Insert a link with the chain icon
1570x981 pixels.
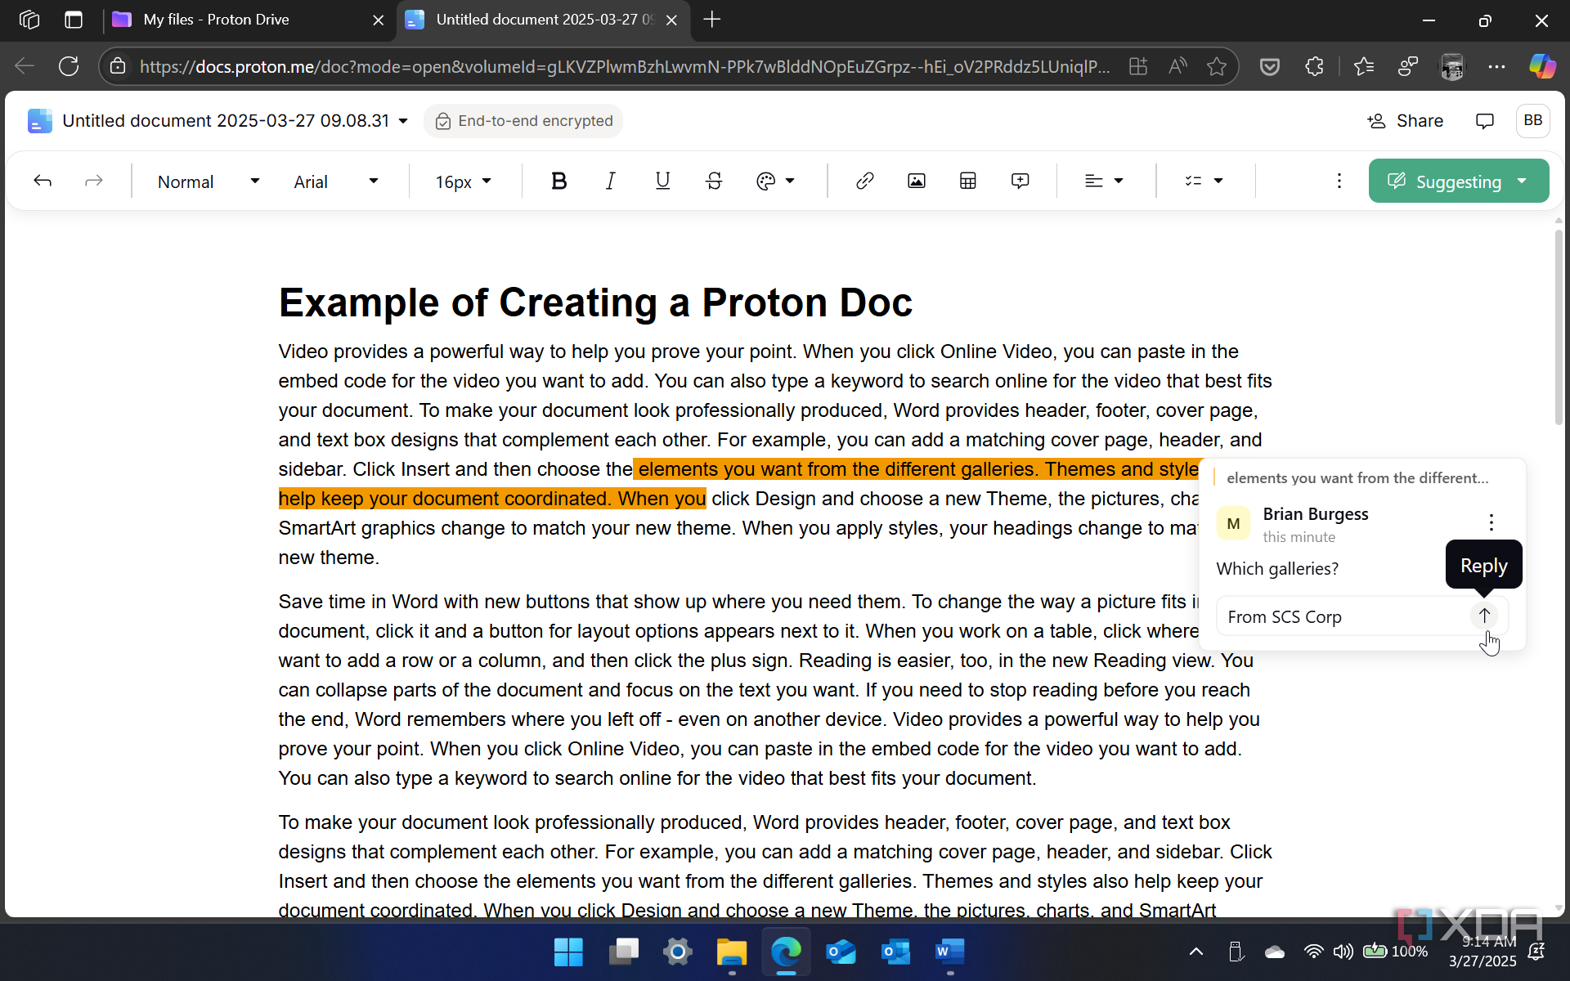pos(864,181)
